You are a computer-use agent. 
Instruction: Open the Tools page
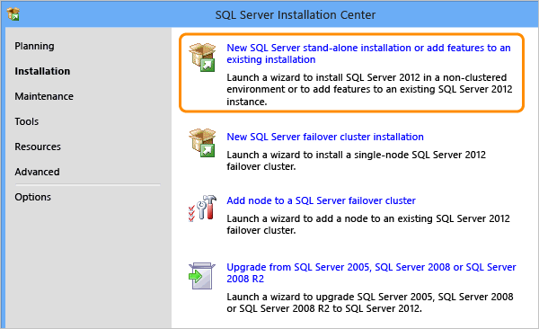(26, 121)
